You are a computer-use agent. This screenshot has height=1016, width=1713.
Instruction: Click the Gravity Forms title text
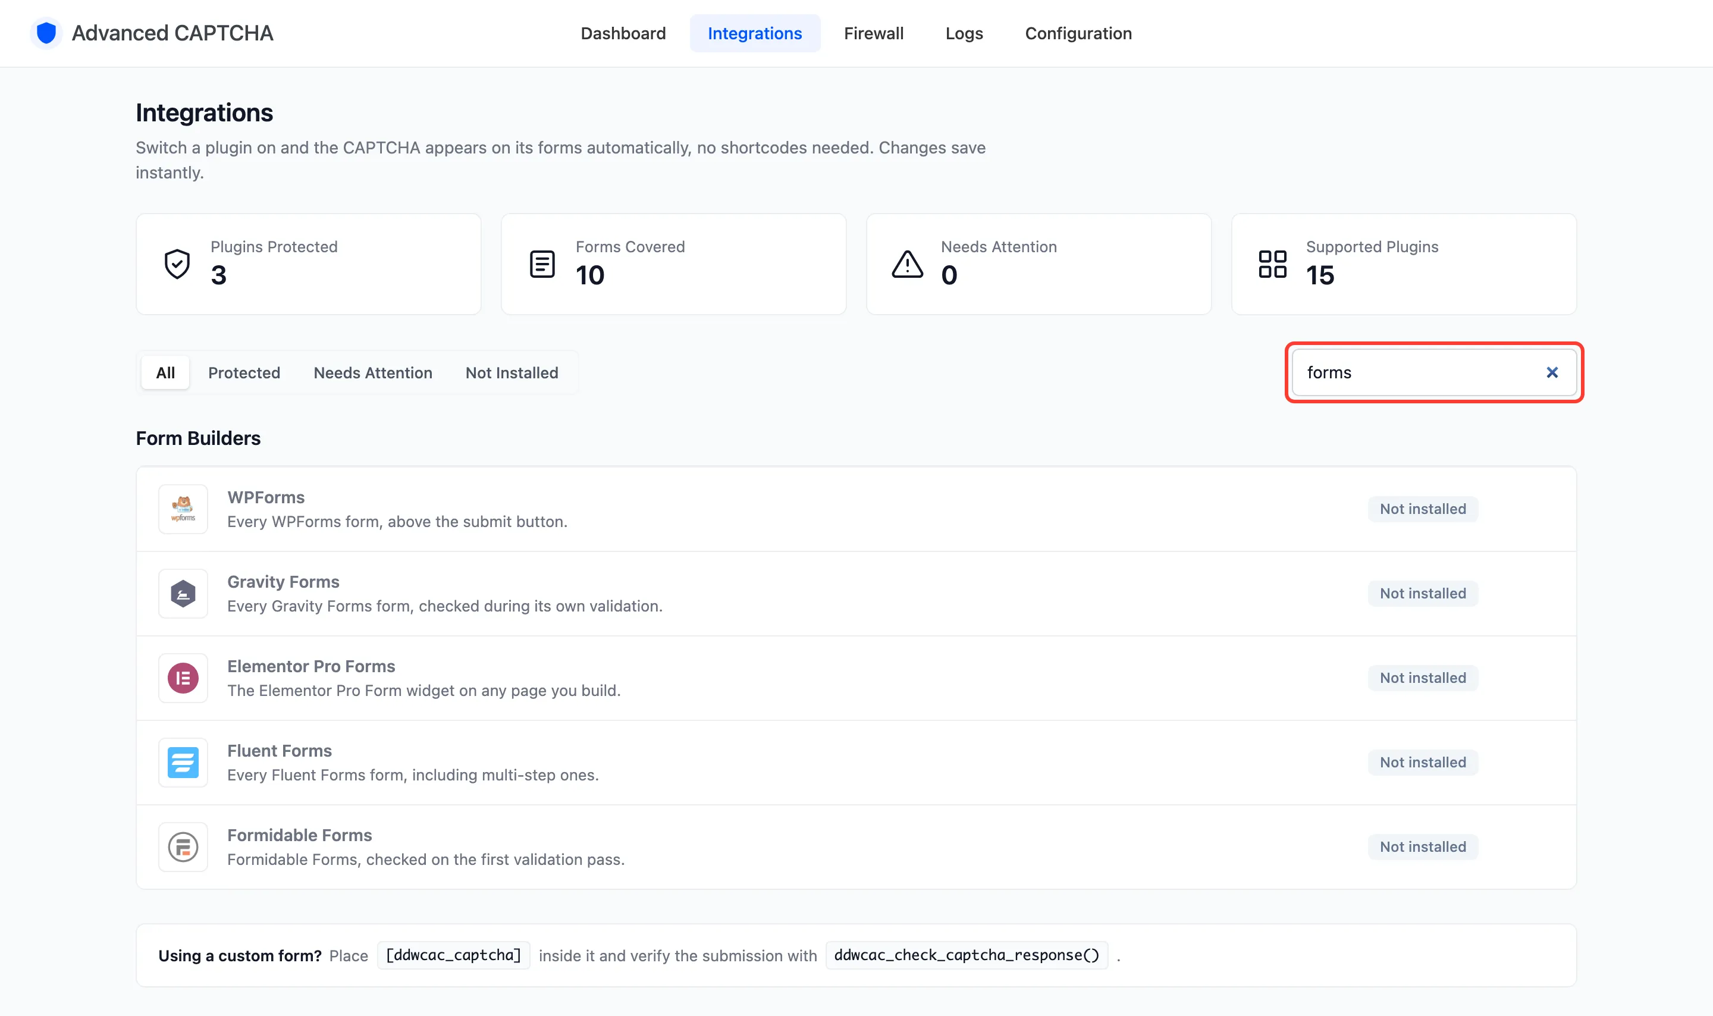(x=283, y=582)
